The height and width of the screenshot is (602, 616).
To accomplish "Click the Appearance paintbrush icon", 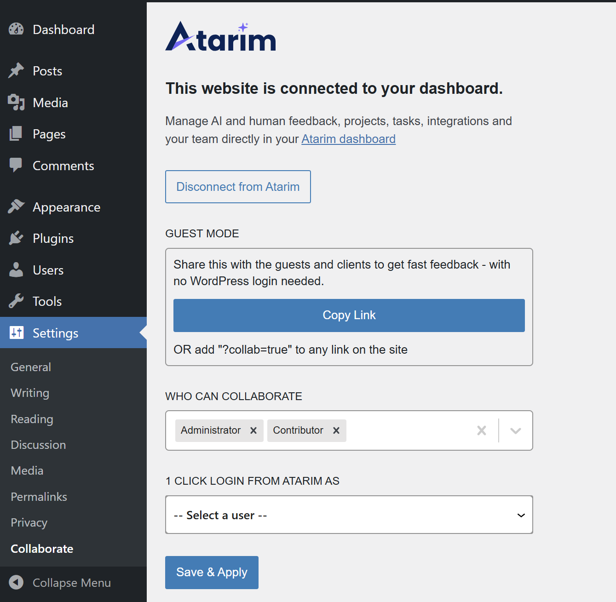I will [x=16, y=207].
